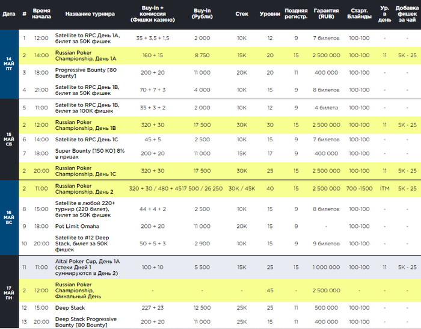Click the levels value '17'
421x329 pixels.
click(270, 153)
